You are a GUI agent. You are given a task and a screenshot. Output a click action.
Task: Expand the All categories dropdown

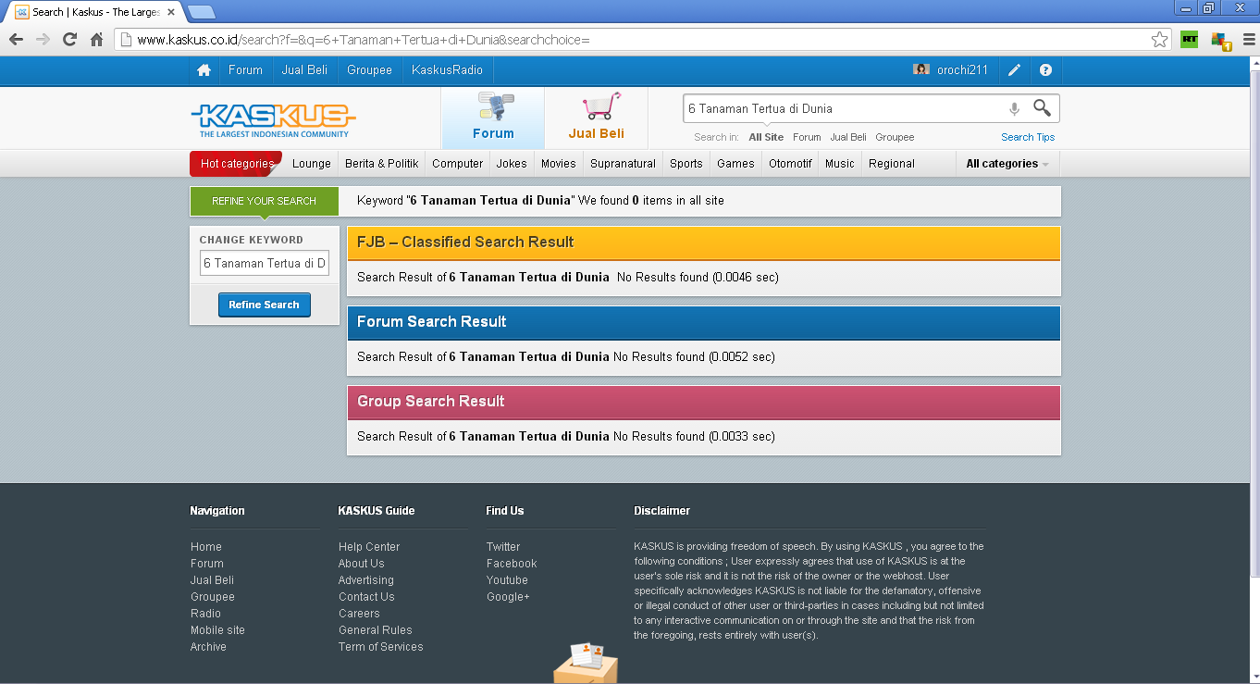1007,164
